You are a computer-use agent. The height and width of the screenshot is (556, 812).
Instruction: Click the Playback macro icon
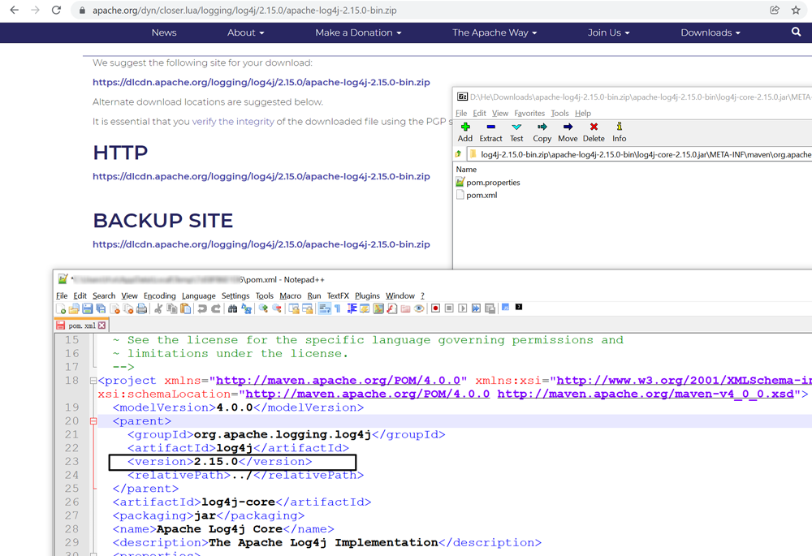click(463, 308)
